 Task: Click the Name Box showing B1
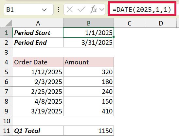(29, 9)
